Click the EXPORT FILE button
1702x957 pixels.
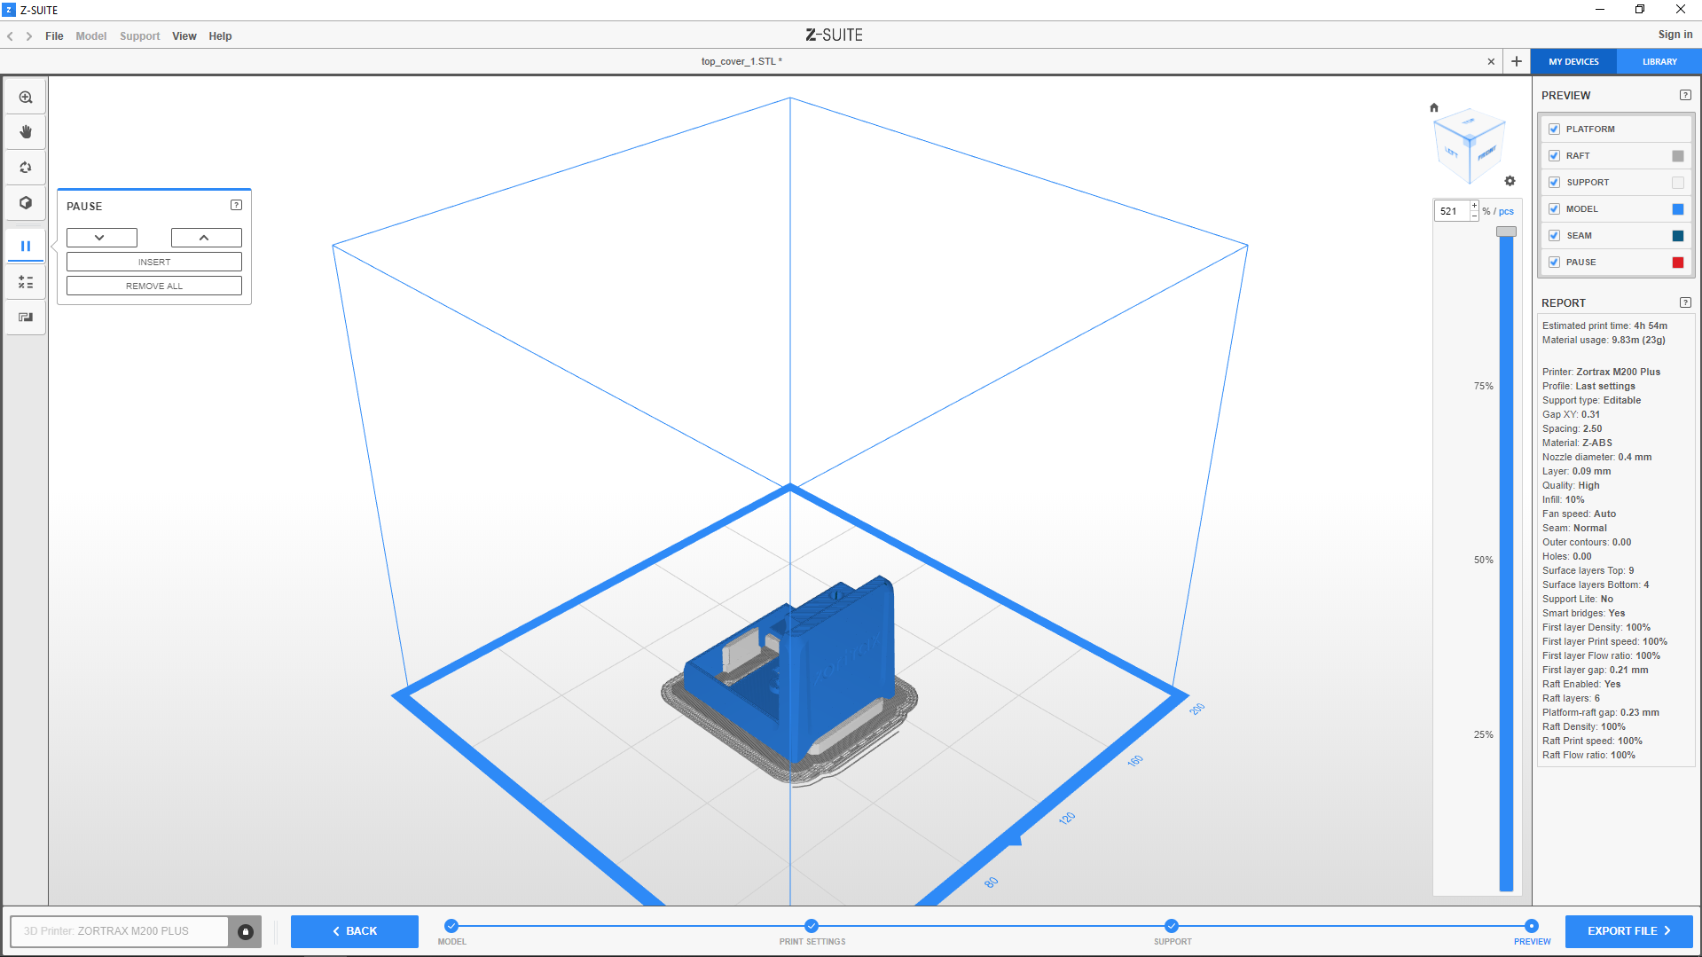coord(1628,931)
